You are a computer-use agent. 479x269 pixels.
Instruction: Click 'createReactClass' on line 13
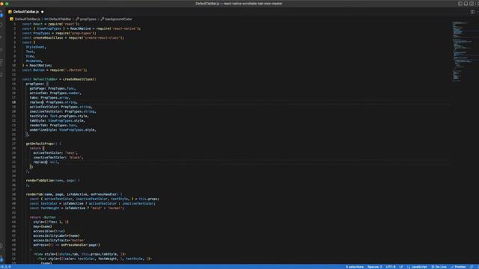click(x=78, y=79)
